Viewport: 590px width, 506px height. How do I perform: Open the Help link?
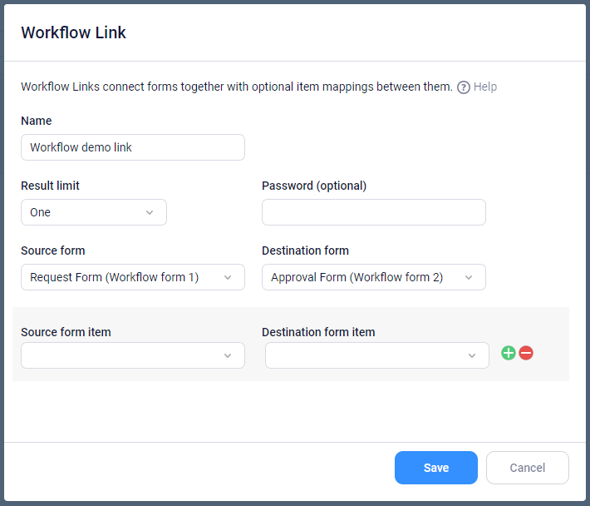coord(485,87)
